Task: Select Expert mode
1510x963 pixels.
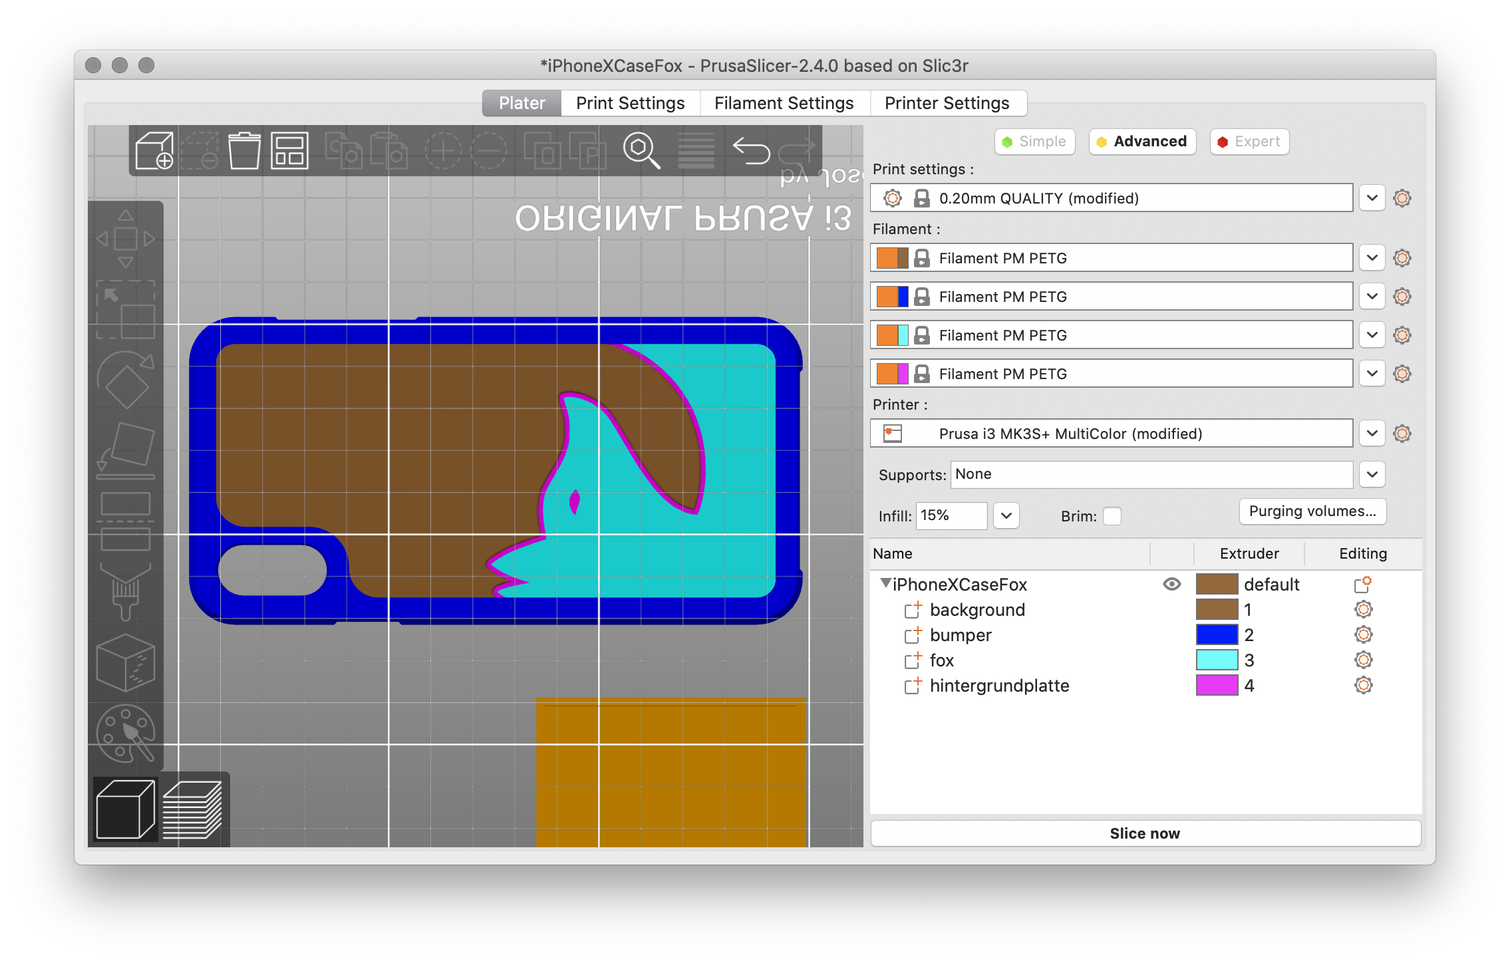Action: tap(1249, 142)
